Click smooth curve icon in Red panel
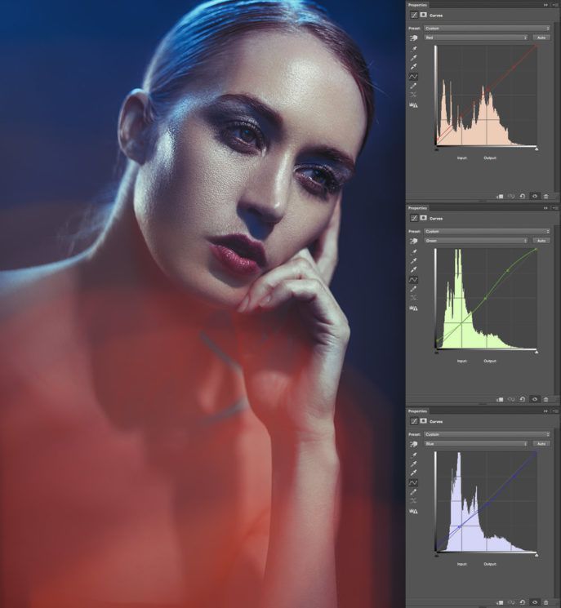The image size is (561, 608). click(x=413, y=95)
